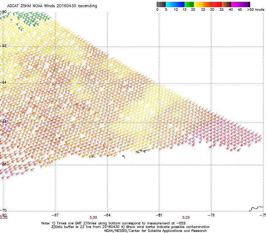Click the black coastline segment in the bottom-right corner
This screenshot has width=266, height=233.
coord(256,209)
